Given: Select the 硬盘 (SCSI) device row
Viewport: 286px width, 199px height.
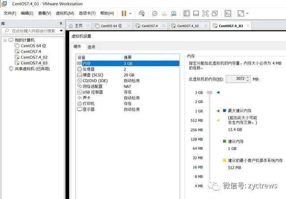Looking at the screenshot, I should [128, 75].
